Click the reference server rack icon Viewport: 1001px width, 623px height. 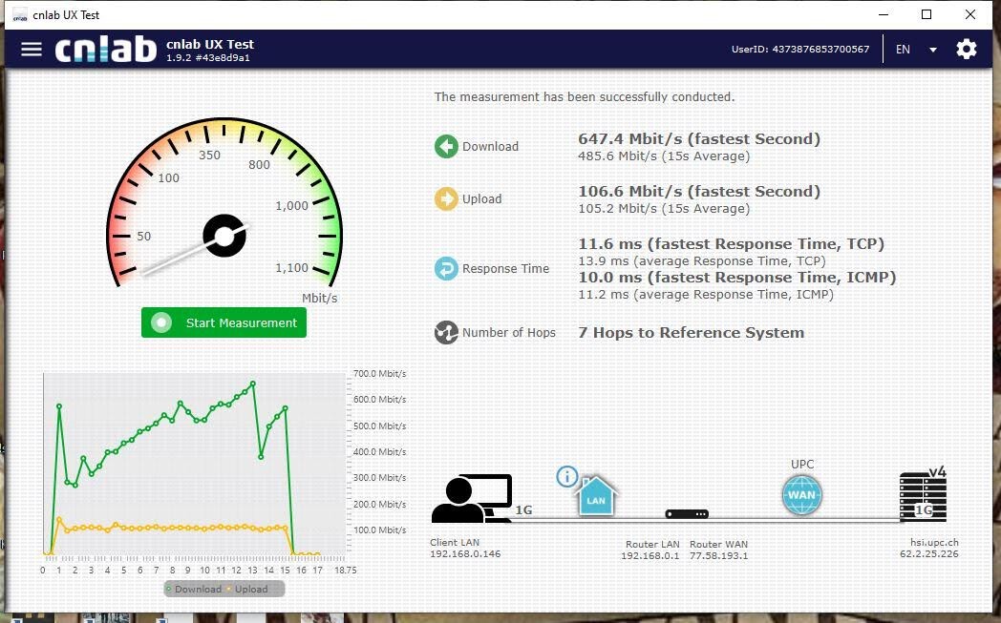[922, 497]
